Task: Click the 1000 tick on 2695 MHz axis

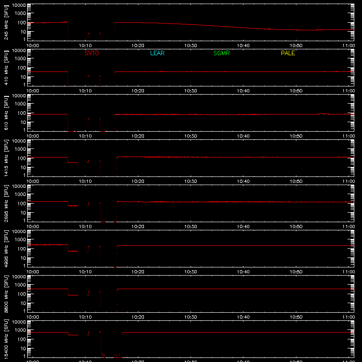Action: click(x=20, y=194)
